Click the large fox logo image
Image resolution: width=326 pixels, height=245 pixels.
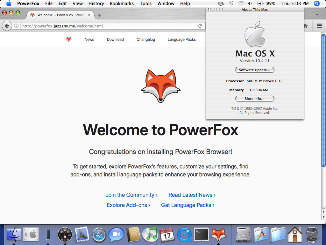tap(161, 86)
